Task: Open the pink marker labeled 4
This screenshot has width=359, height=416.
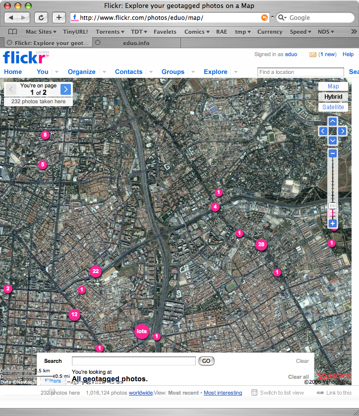Action: pyautogui.click(x=215, y=207)
